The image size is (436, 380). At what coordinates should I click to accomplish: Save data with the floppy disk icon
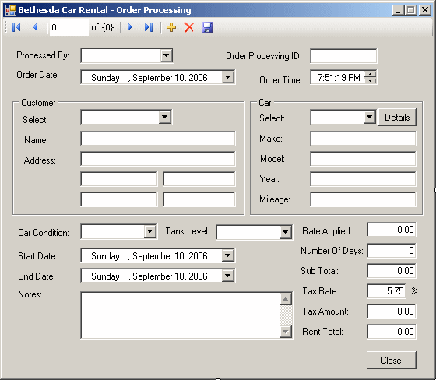point(207,27)
